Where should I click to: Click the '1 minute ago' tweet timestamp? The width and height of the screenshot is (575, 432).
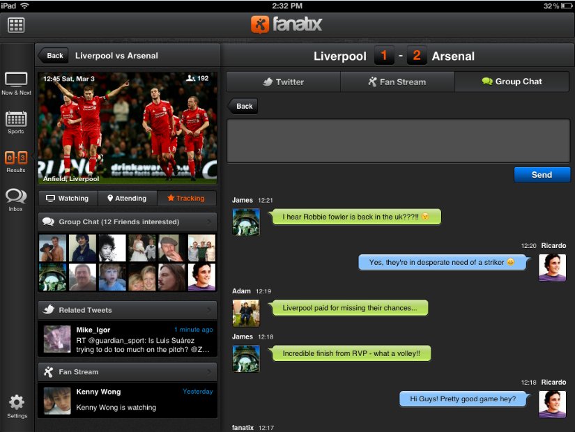pyautogui.click(x=194, y=330)
